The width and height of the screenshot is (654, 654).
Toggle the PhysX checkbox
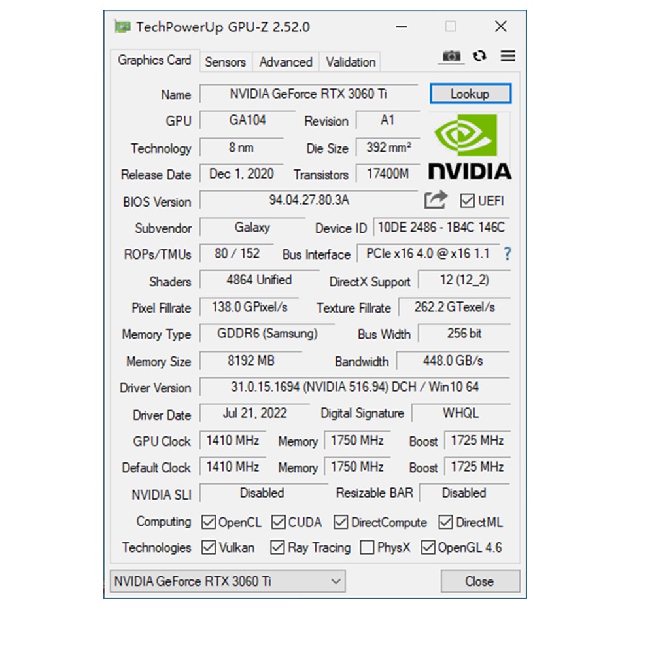[x=367, y=547]
